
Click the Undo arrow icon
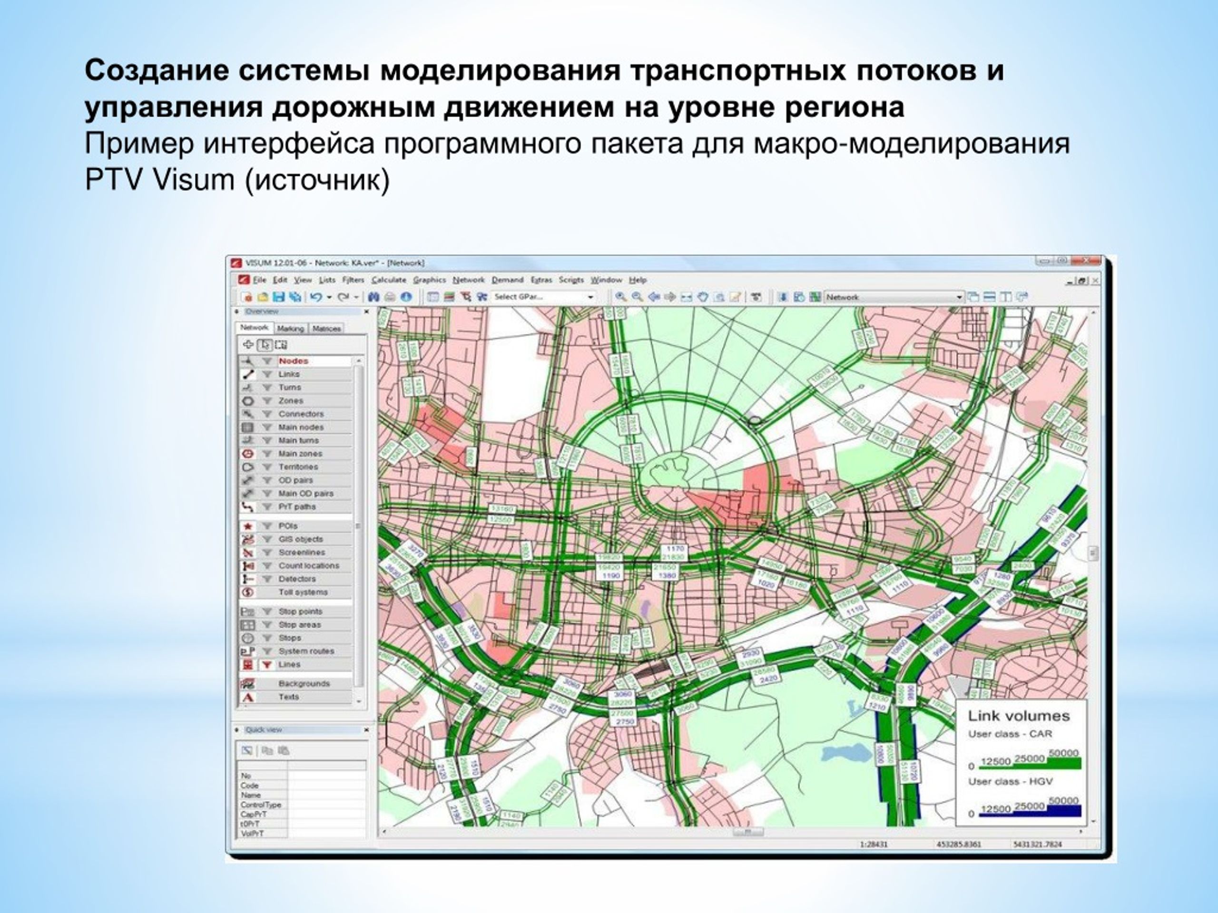coord(315,297)
